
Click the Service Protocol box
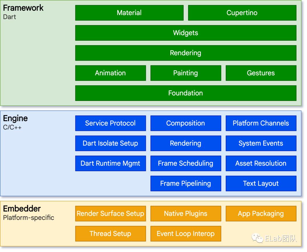click(x=110, y=123)
